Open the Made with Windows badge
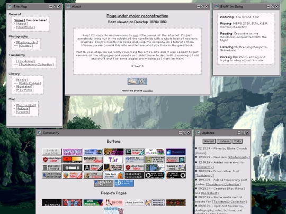The width and height of the screenshot is (286, 214). coord(93,152)
